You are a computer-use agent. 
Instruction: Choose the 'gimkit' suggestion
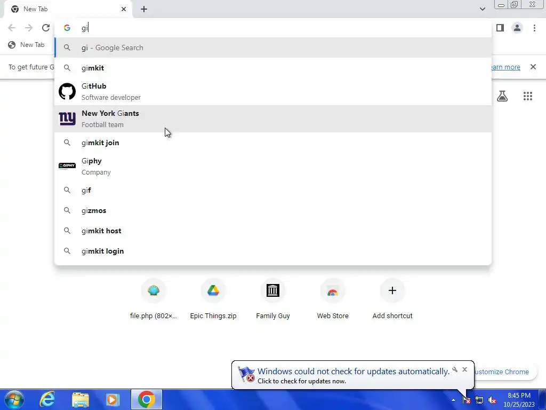point(273,68)
